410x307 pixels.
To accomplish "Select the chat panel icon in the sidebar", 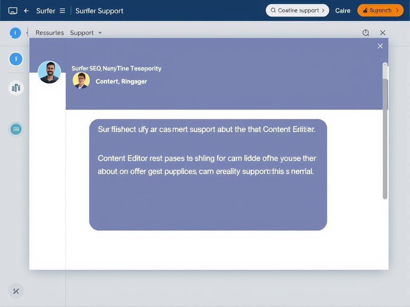I will [x=16, y=129].
